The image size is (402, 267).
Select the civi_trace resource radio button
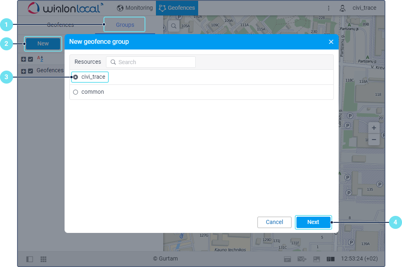tap(76, 77)
